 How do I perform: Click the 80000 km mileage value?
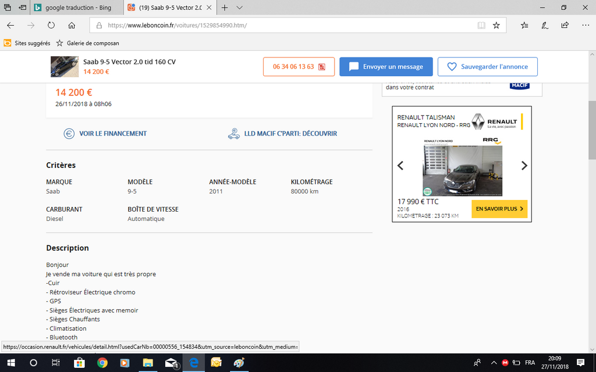point(304,191)
